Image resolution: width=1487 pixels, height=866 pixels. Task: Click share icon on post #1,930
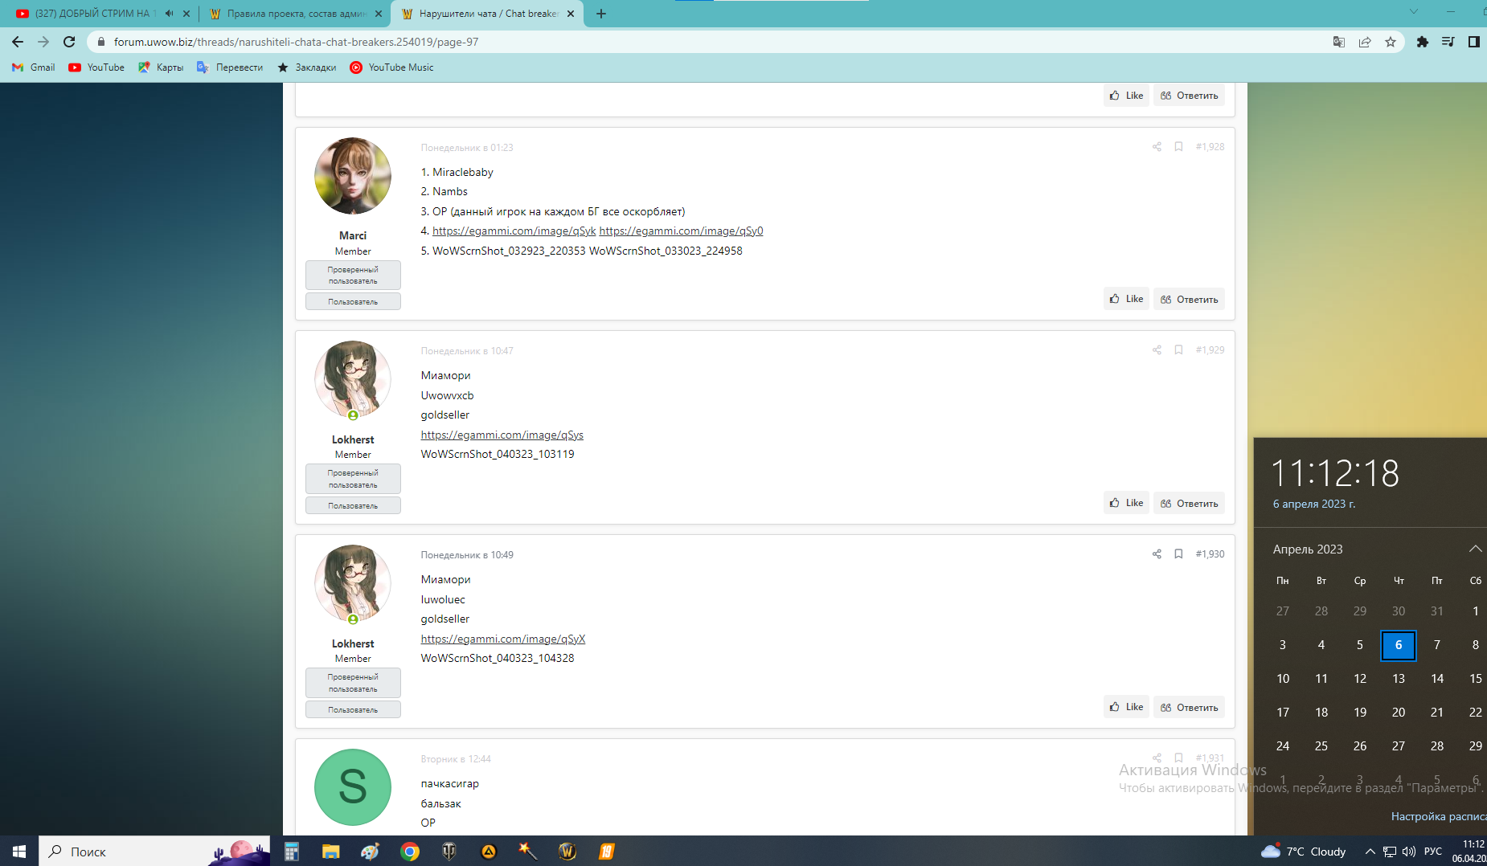[x=1157, y=554]
